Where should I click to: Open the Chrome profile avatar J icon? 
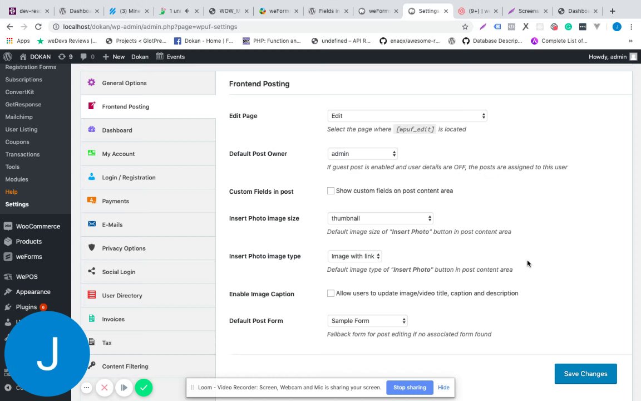(617, 27)
